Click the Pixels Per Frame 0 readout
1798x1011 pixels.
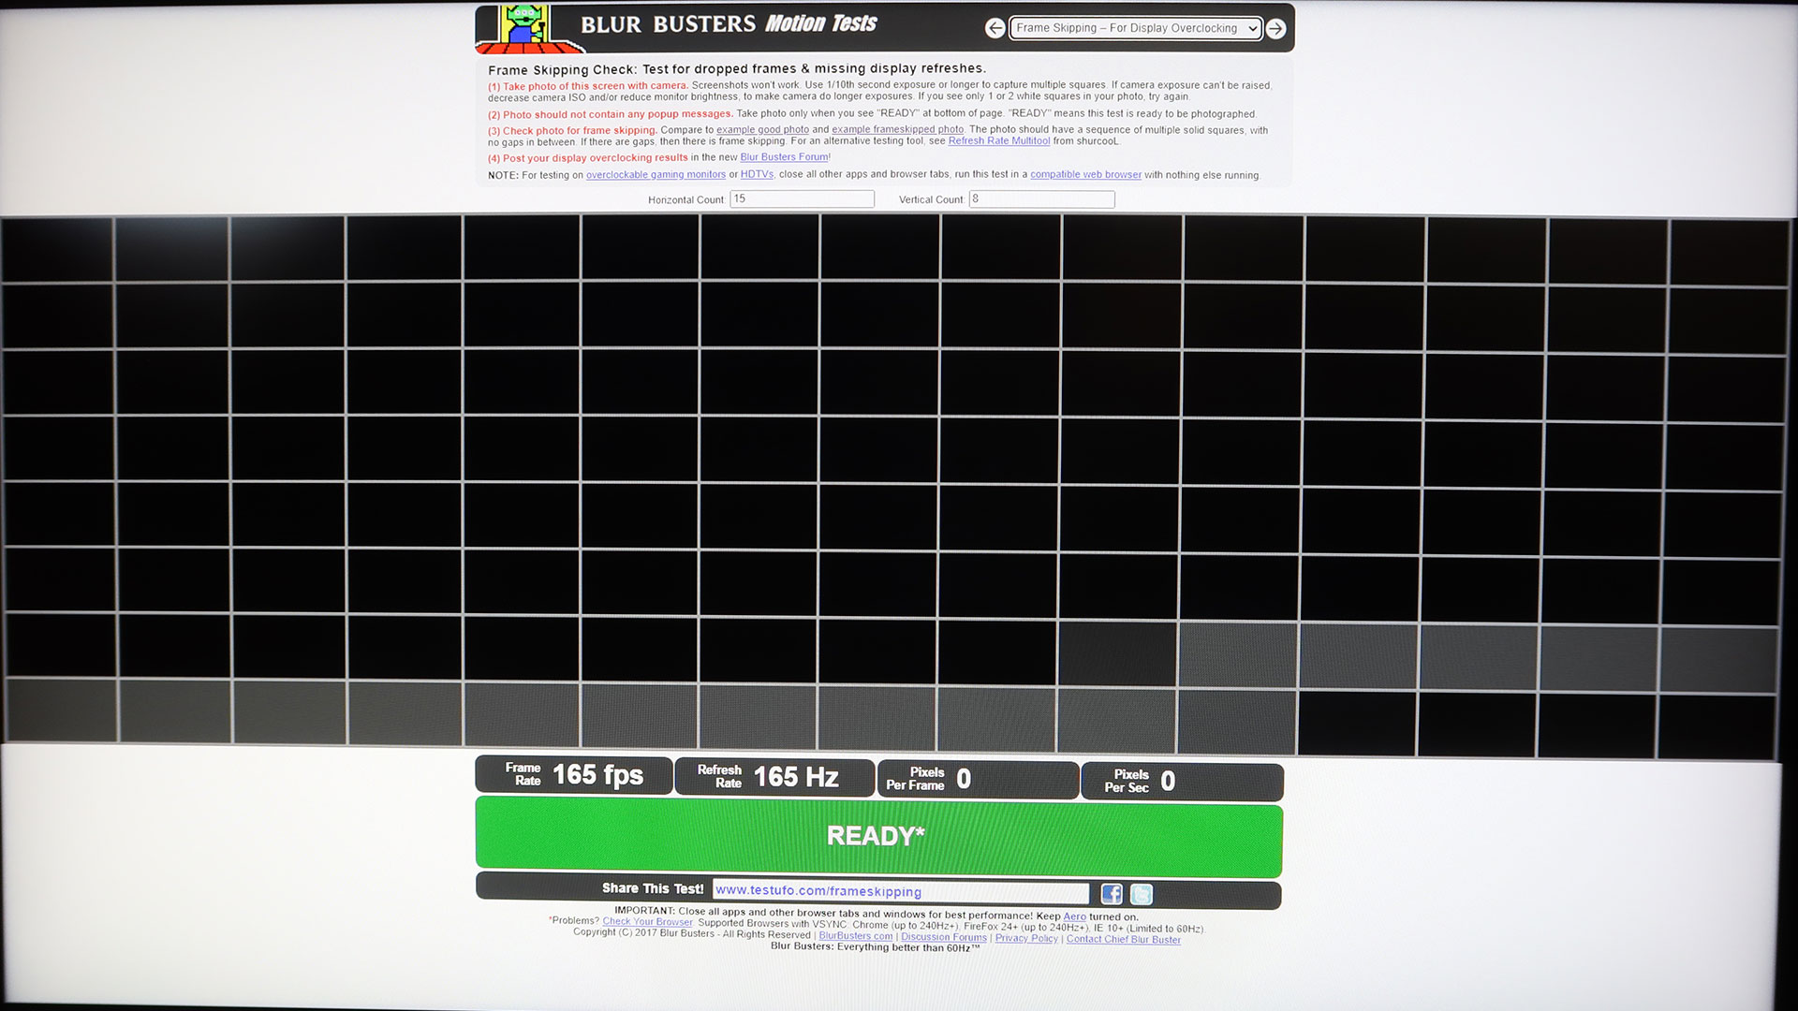pos(978,780)
